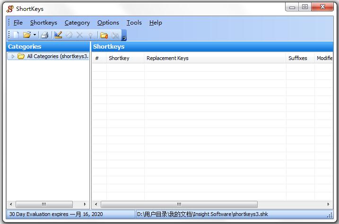Click the Shortkeys list horizontal scrollbar thumb
This screenshot has width=339, height=224.
pos(179,205)
